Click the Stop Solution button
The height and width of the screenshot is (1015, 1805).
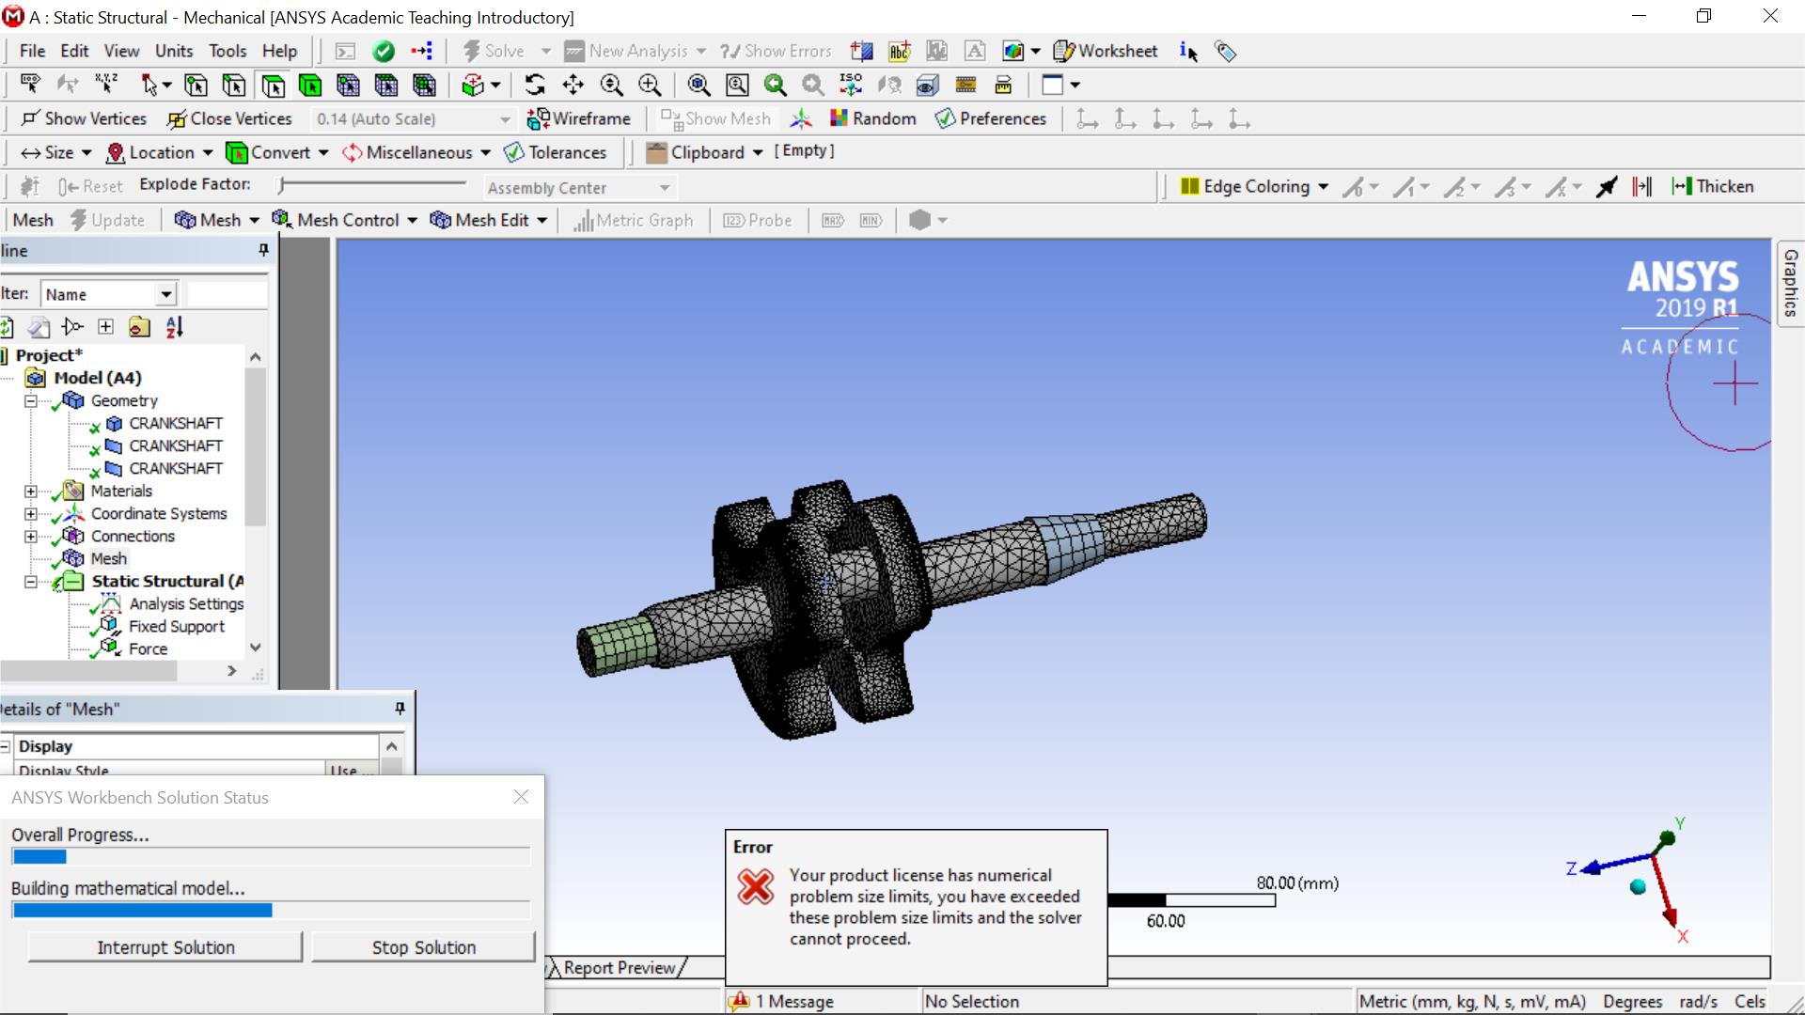(423, 947)
